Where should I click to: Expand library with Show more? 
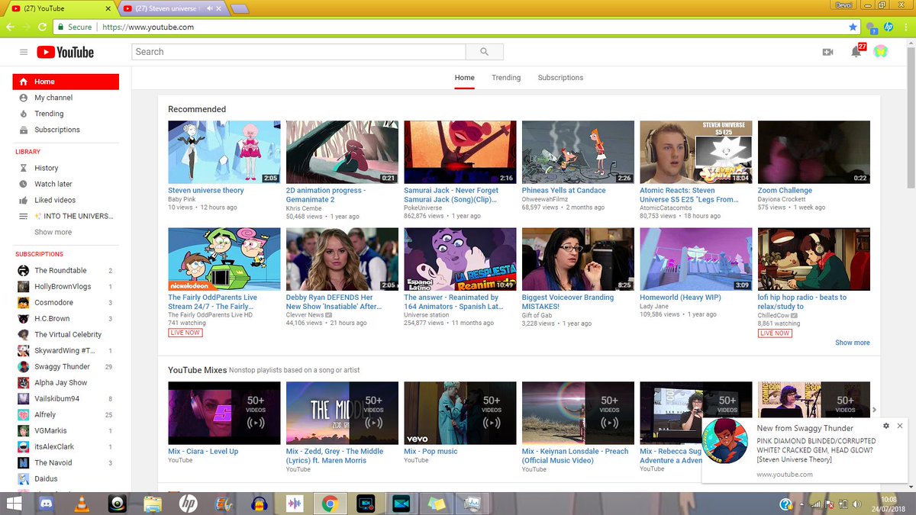pos(53,232)
